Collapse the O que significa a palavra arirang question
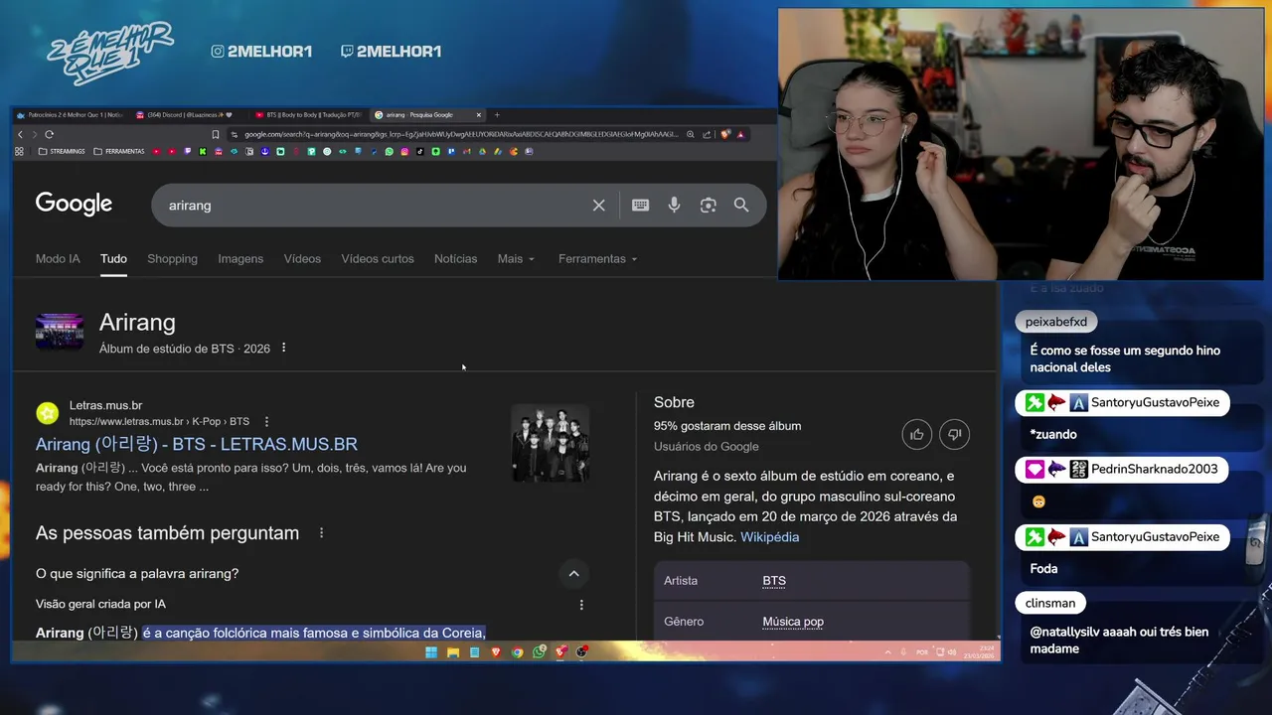Viewport: 1272px width, 715px height. pyautogui.click(x=573, y=573)
